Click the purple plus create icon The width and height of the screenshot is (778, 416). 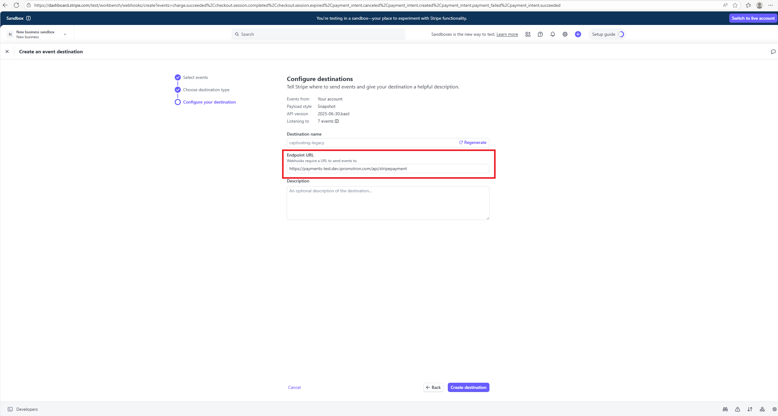[x=578, y=34]
